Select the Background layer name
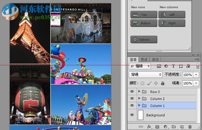202x130 pixels. 155,115
